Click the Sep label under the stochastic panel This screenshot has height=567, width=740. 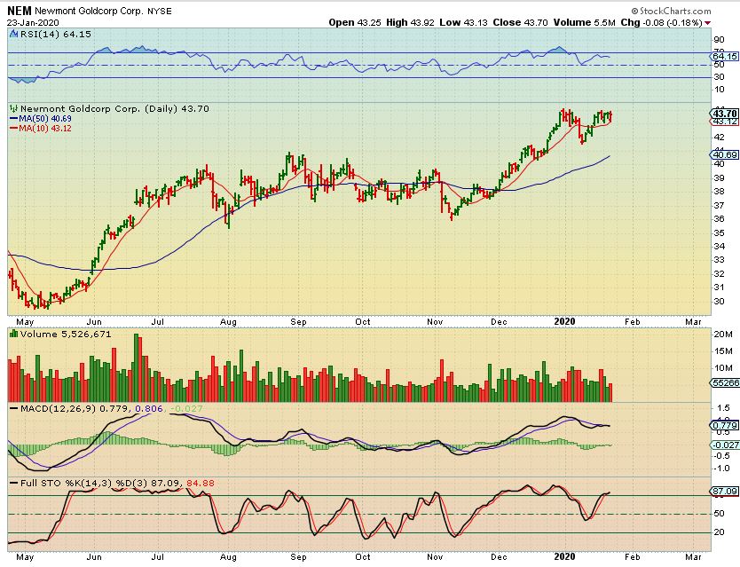tap(299, 556)
